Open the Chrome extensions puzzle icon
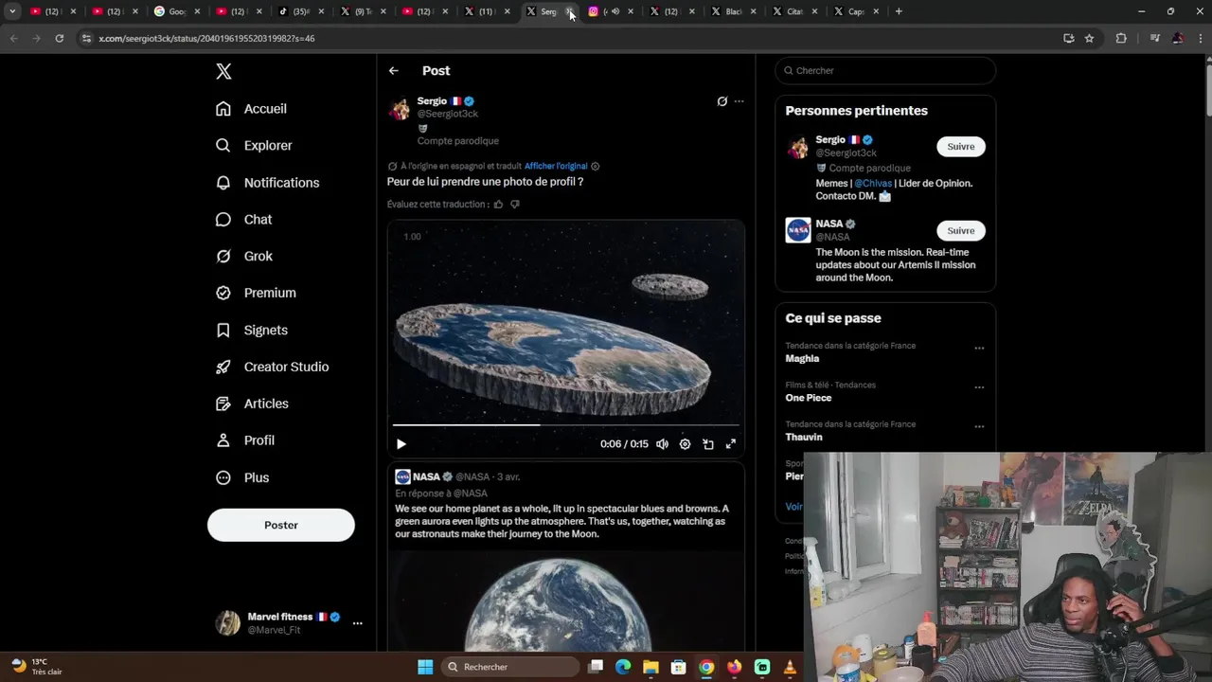The image size is (1212, 682). [1121, 39]
